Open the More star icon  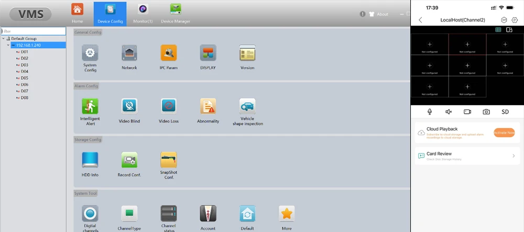287,214
